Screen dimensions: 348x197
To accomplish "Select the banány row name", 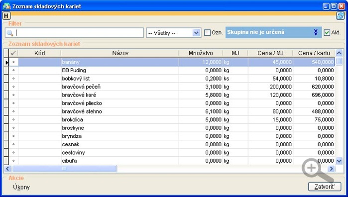I will 71,62.
